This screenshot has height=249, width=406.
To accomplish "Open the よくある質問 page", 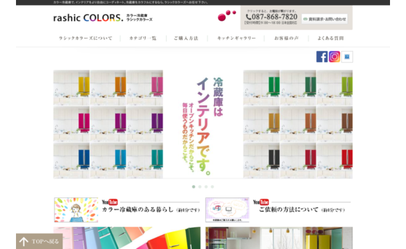I will point(330,38).
